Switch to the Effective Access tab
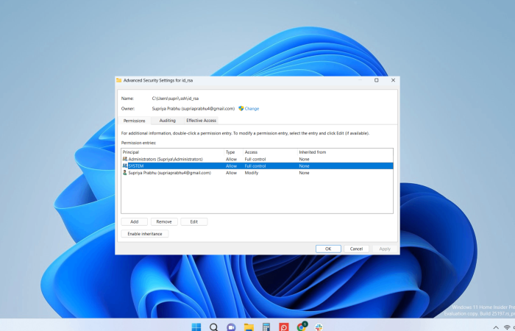Viewport: 515px width, 331px height. tap(201, 121)
